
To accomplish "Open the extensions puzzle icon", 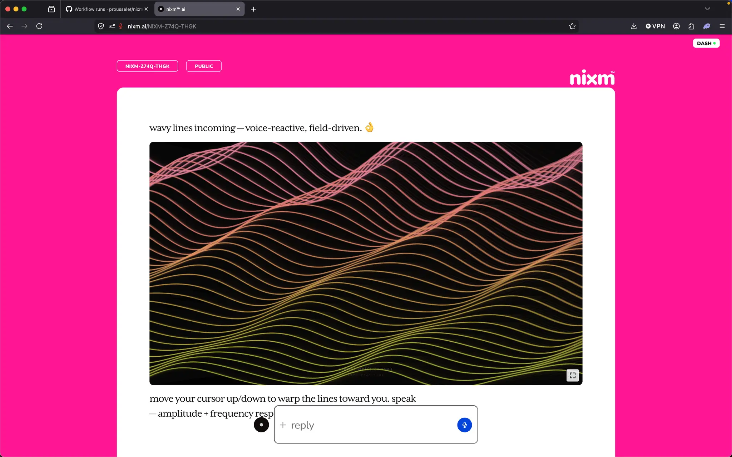I will click(691, 26).
